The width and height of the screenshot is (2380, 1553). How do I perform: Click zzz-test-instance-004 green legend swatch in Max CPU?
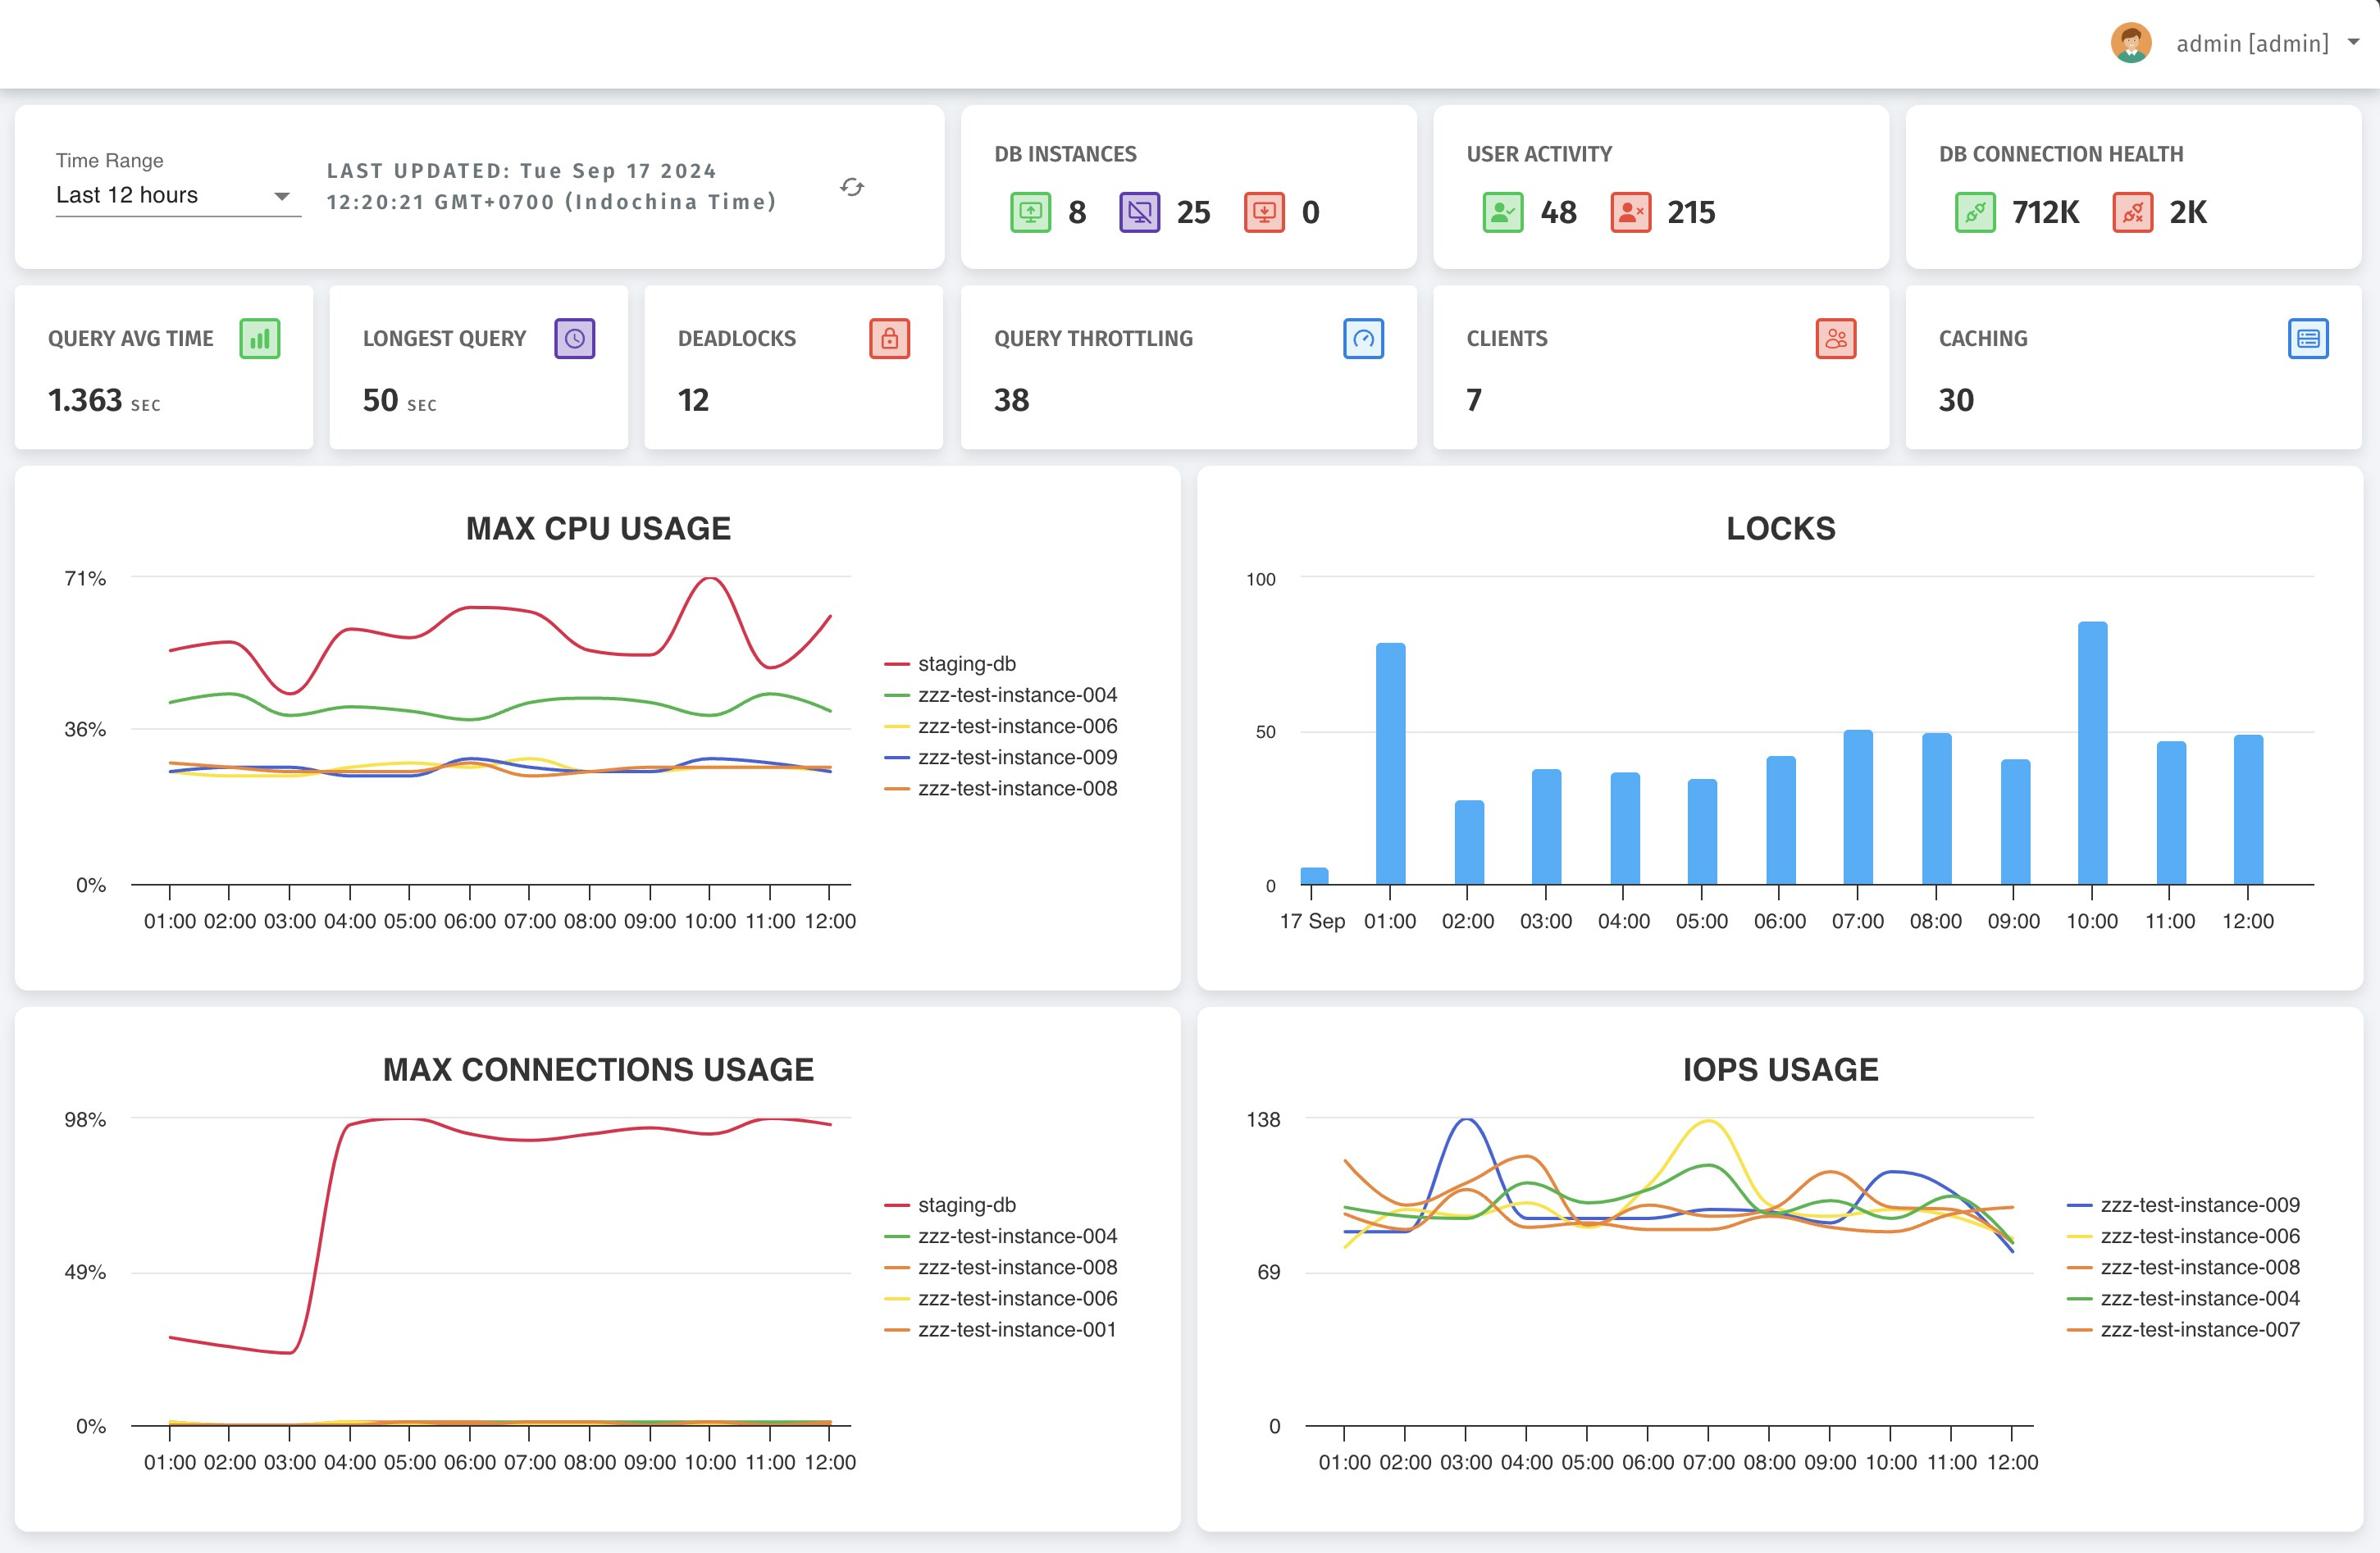click(897, 696)
